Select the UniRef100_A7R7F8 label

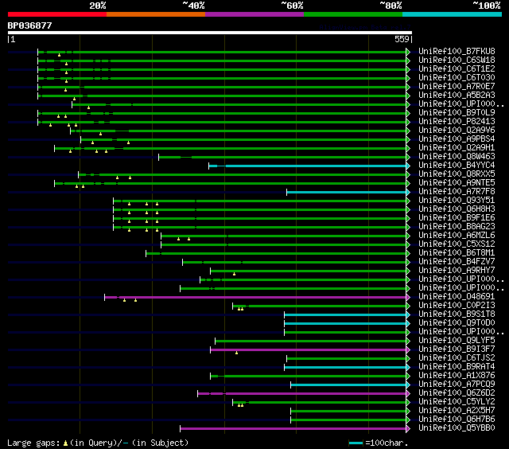pos(457,192)
